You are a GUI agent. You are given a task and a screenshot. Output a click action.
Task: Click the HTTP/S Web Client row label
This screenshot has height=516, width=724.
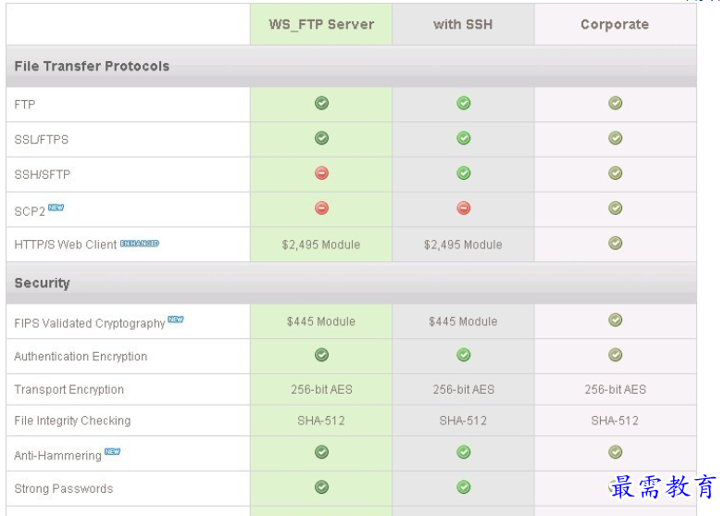[x=66, y=245]
